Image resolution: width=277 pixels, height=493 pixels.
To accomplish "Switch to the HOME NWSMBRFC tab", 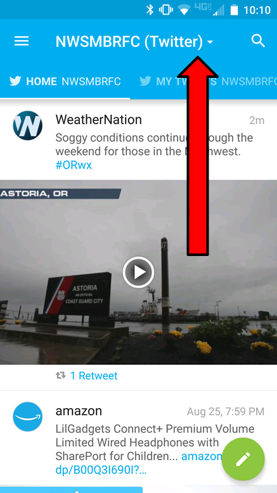I will point(65,82).
